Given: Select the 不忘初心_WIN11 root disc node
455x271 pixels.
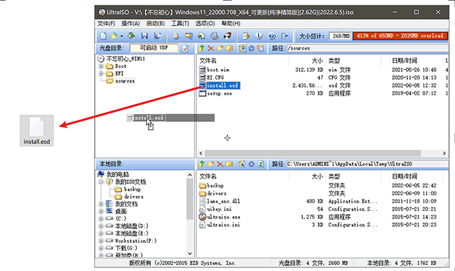Looking at the screenshot, I should click(x=126, y=59).
